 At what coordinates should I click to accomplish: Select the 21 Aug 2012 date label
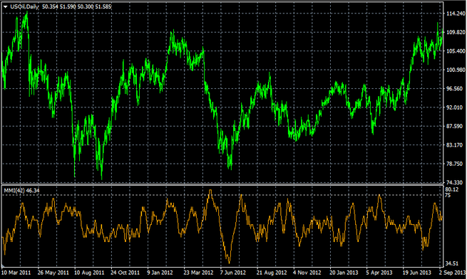coord(272,273)
